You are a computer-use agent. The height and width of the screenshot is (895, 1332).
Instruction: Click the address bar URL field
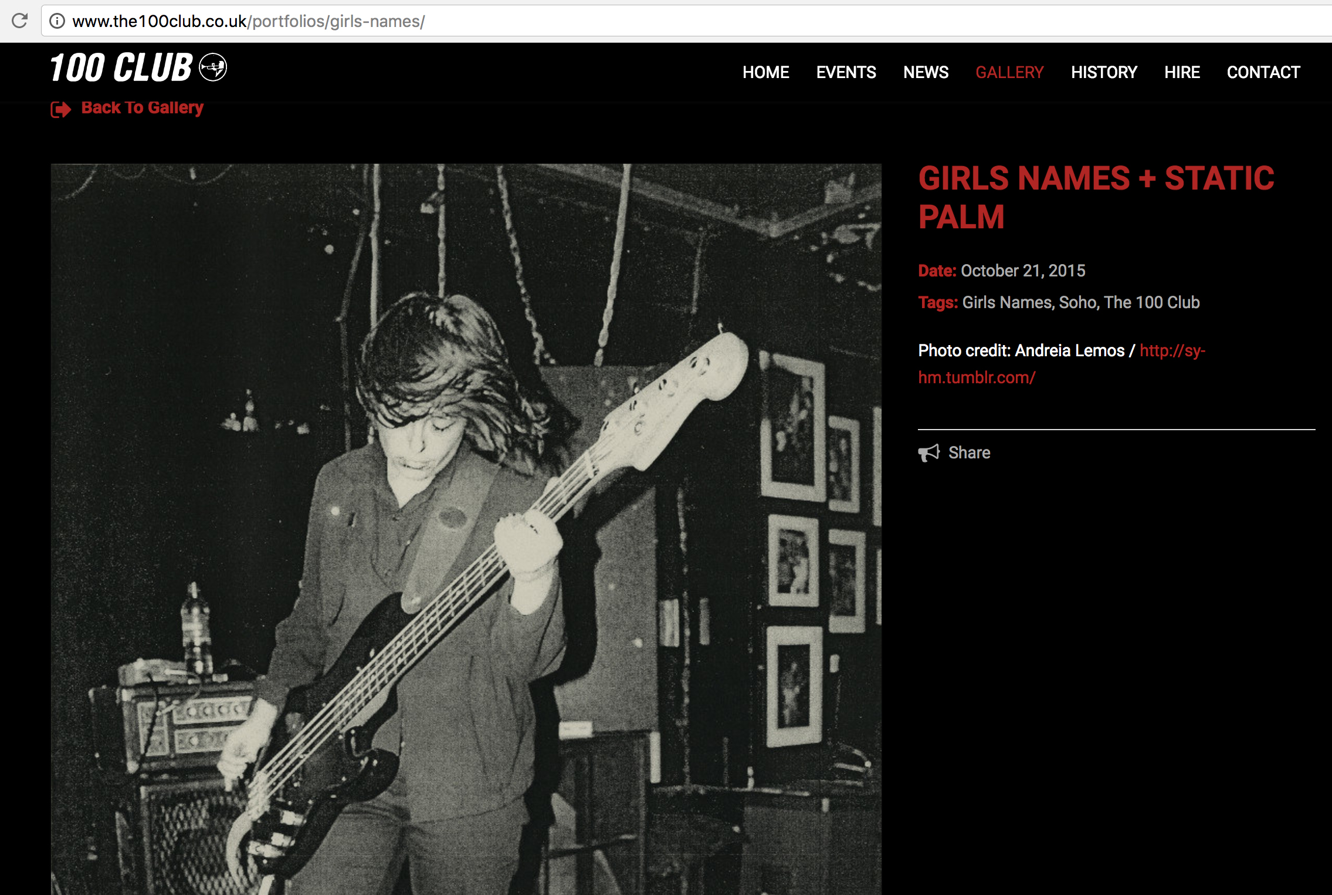point(686,21)
